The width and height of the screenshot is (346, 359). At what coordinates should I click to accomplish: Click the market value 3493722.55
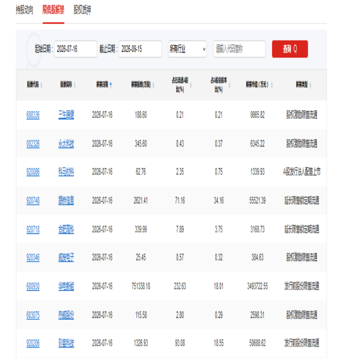[258, 286]
